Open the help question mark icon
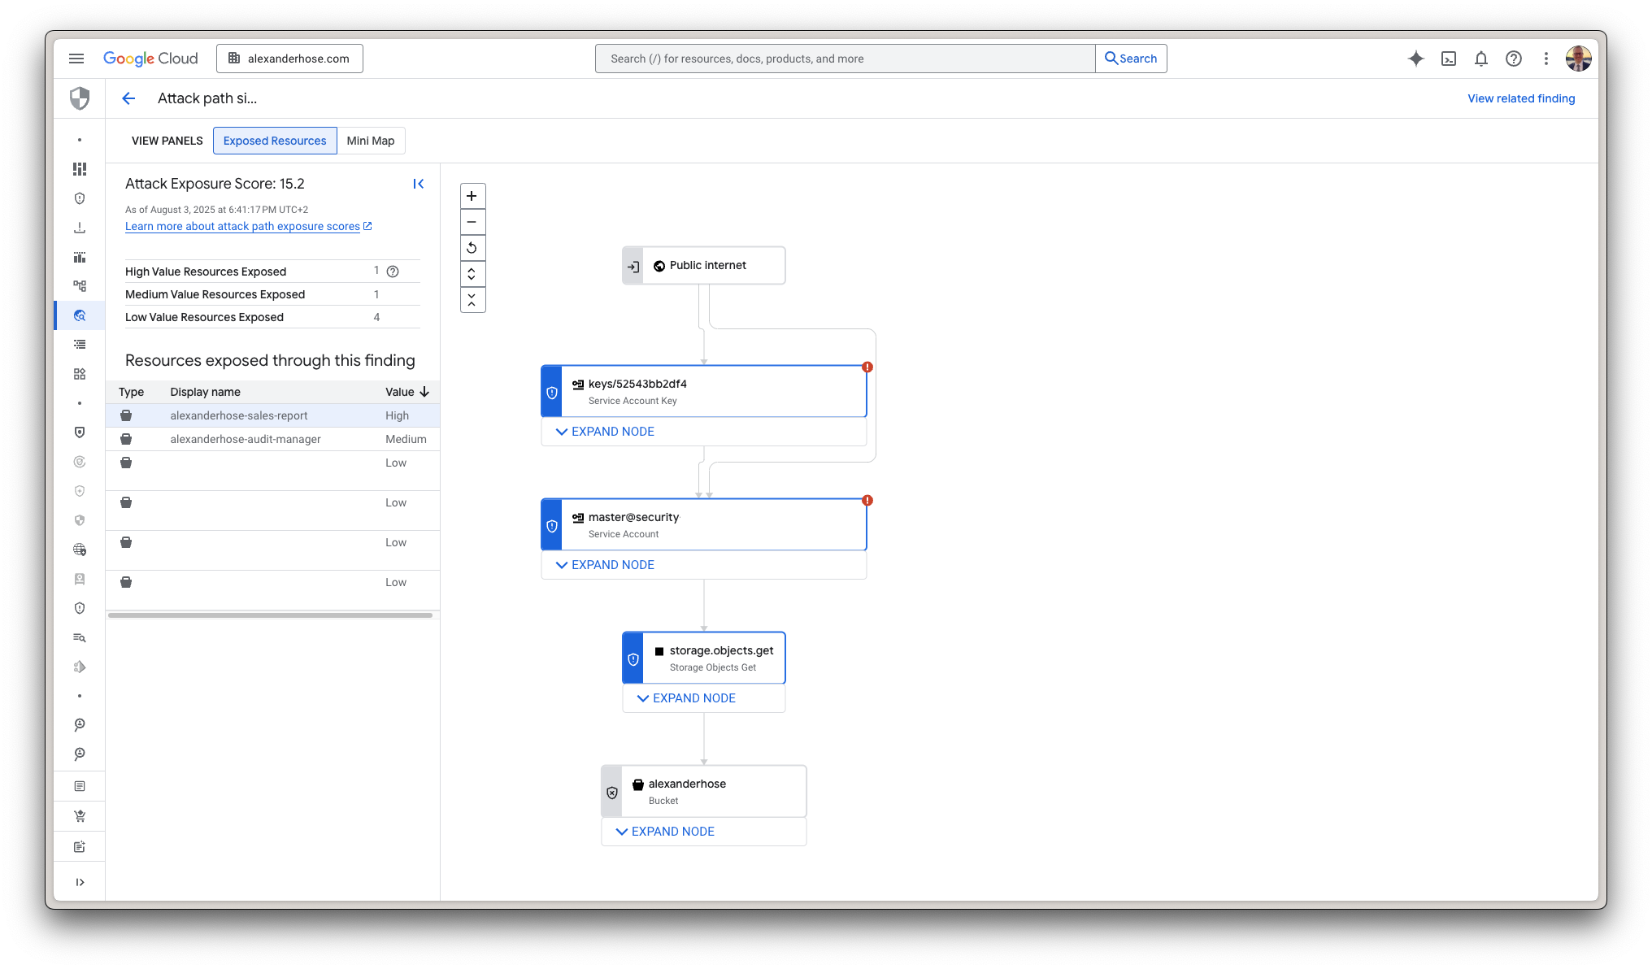Screen dimensions: 1652x969 1514,59
